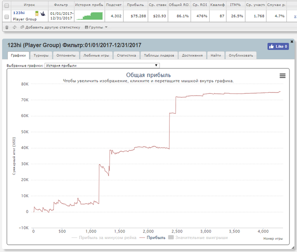Screen dimensions: 297x252
Task: Switch to the Турниры tab
Action: coord(41,56)
